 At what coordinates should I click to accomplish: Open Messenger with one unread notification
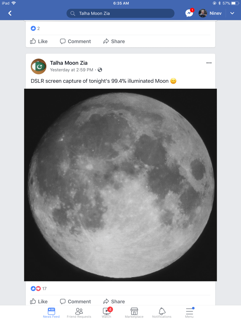pos(189,13)
